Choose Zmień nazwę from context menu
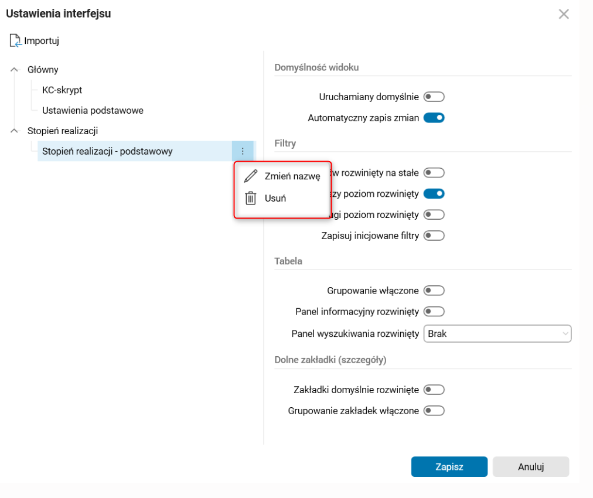Viewport: 593px width, 498px height. pos(292,176)
